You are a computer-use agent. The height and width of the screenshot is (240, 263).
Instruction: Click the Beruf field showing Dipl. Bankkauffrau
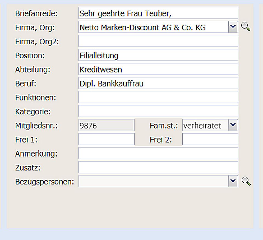pos(158,83)
